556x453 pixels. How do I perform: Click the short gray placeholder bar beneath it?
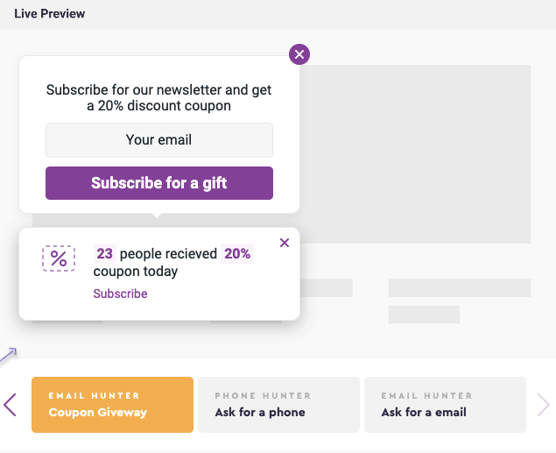pos(424,315)
